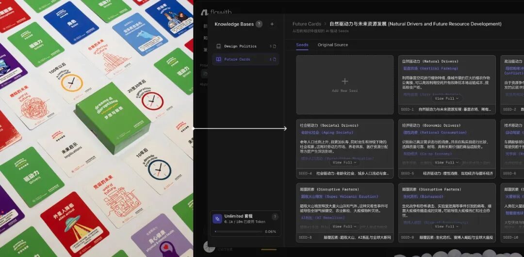This screenshot has height=257, width=524.
Task: Expand View Full on SEED-9 Biohazard card
Action: pyautogui.click(x=447, y=227)
